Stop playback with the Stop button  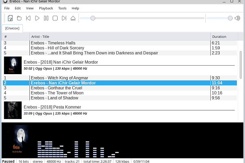pos(55,18)
